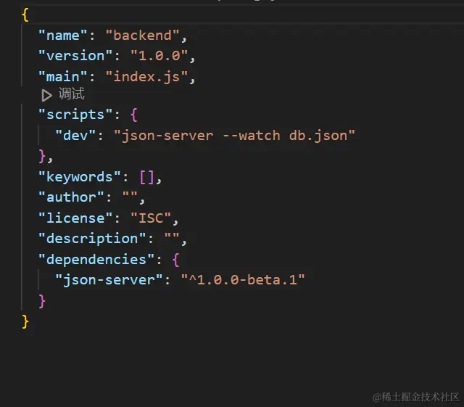
Task: Click the empty string after "author"
Action: coord(130,195)
